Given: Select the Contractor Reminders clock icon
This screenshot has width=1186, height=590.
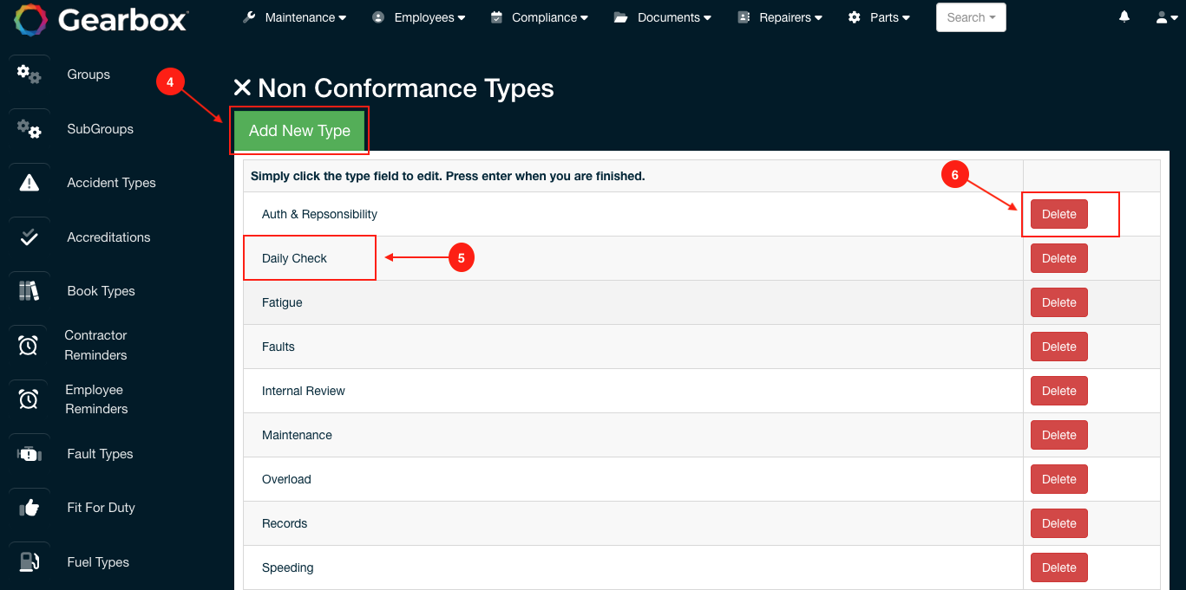Looking at the screenshot, I should [29, 345].
